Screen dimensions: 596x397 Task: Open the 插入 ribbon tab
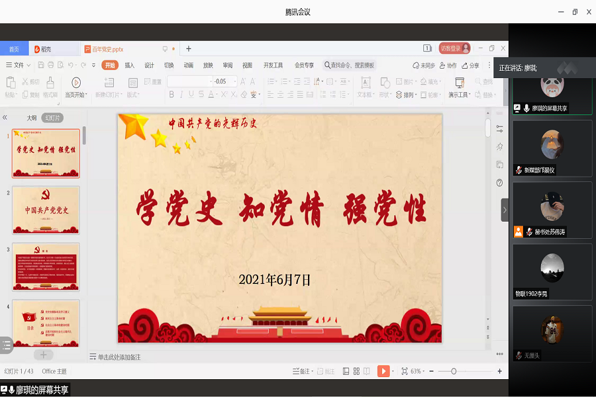pos(130,66)
